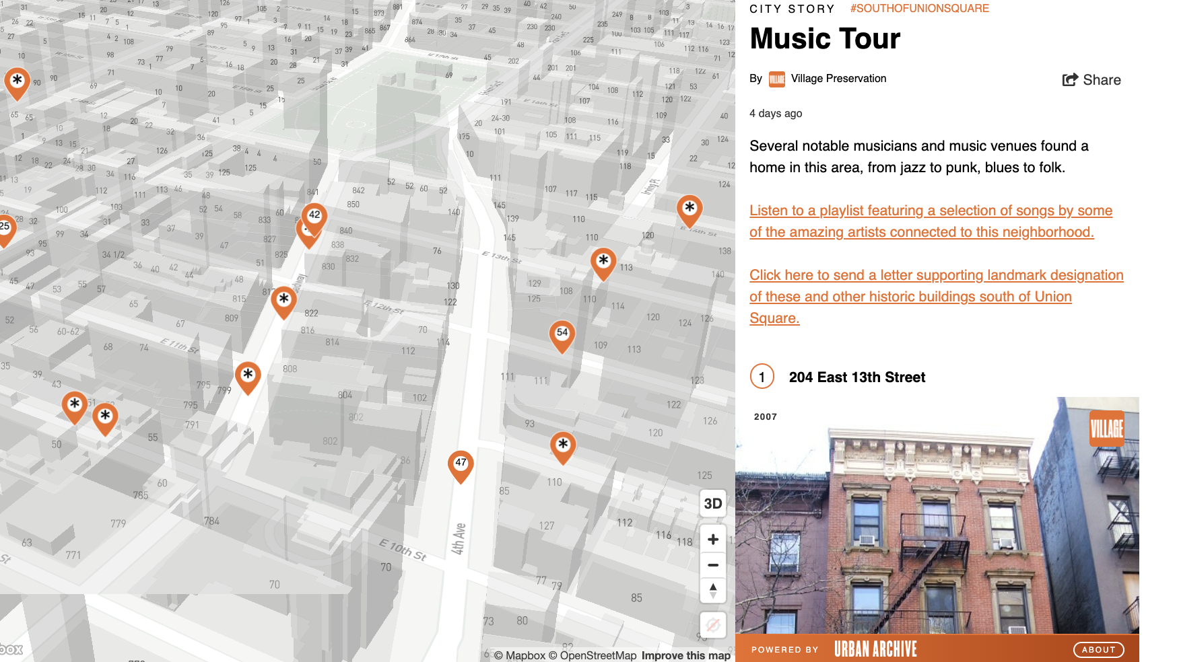Select map marker 42 on Fourth Avenue

click(314, 214)
